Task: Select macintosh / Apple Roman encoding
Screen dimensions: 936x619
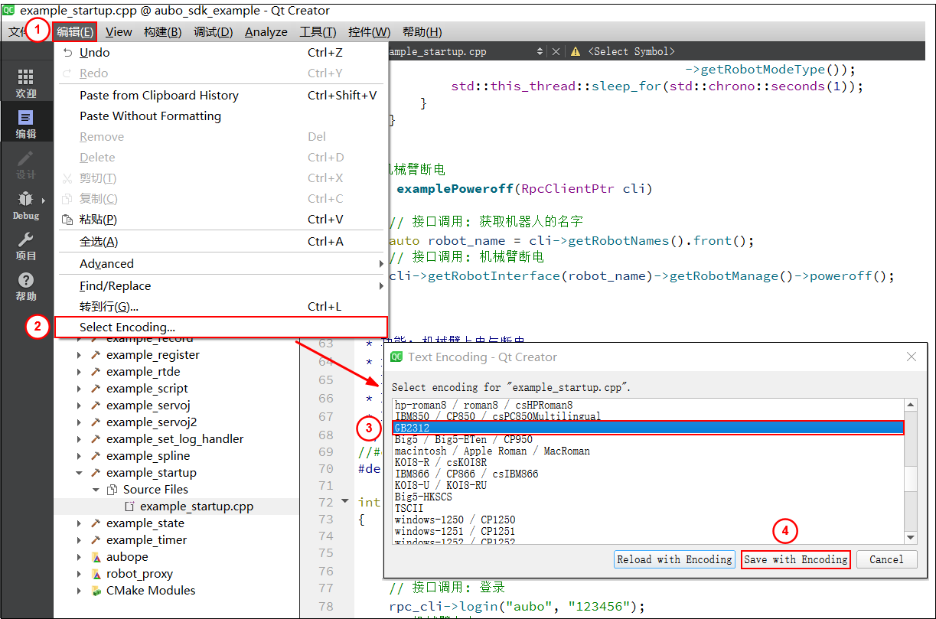Action: pyautogui.click(x=647, y=451)
